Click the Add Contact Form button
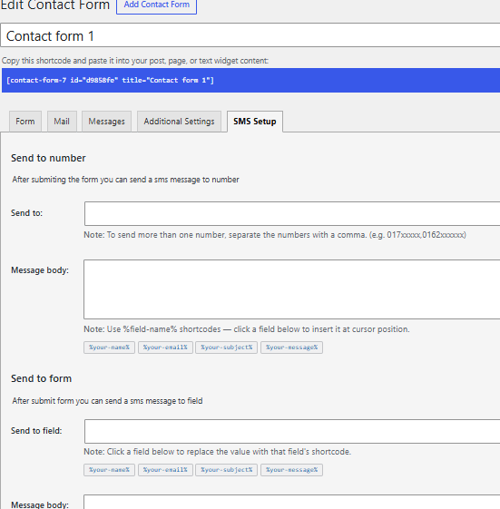500x509 pixels. click(x=156, y=5)
